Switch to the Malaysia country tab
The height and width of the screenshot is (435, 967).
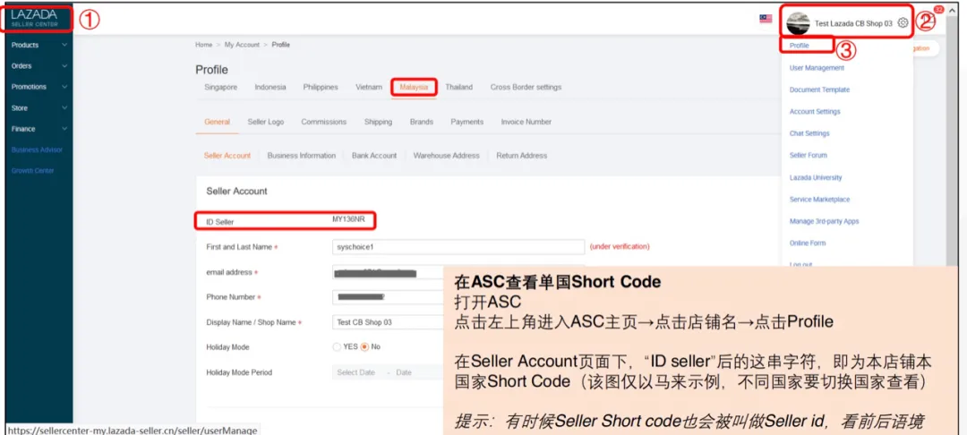[413, 87]
